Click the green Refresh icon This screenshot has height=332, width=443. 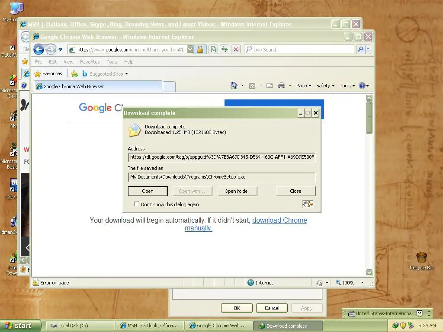pos(225,49)
